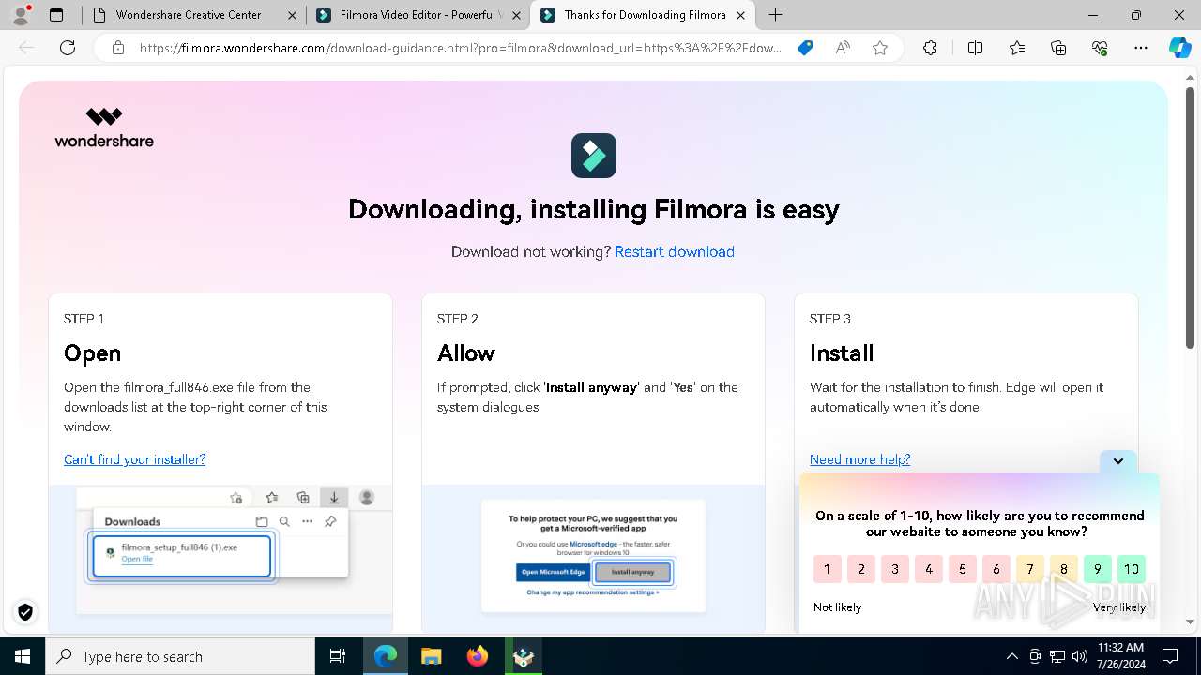The image size is (1201, 675).
Task: Click the Filmora app icon
Action: click(x=594, y=156)
